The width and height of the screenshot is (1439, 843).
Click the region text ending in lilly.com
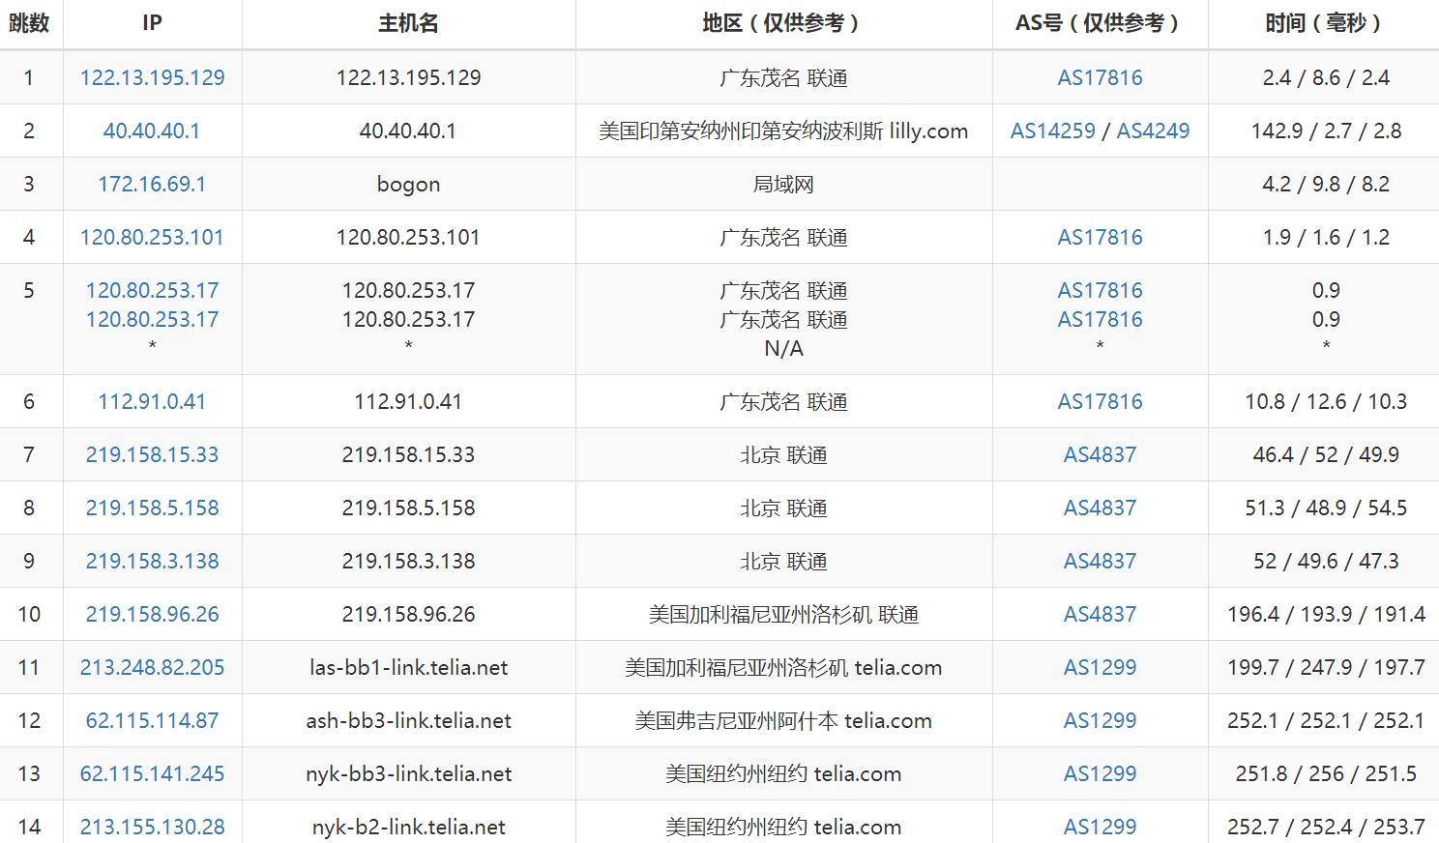[783, 131]
